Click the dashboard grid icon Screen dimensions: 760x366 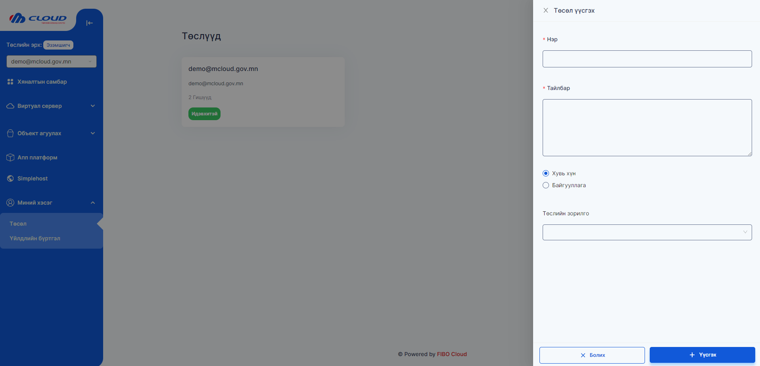coord(10,82)
